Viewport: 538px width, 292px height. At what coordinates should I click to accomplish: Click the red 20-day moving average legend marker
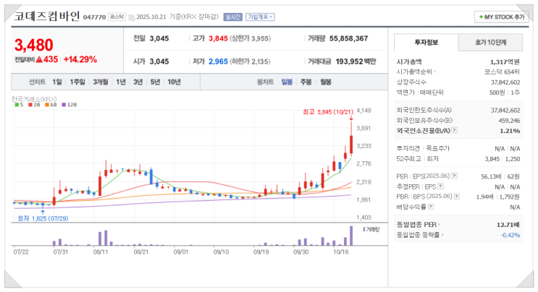[30, 105]
